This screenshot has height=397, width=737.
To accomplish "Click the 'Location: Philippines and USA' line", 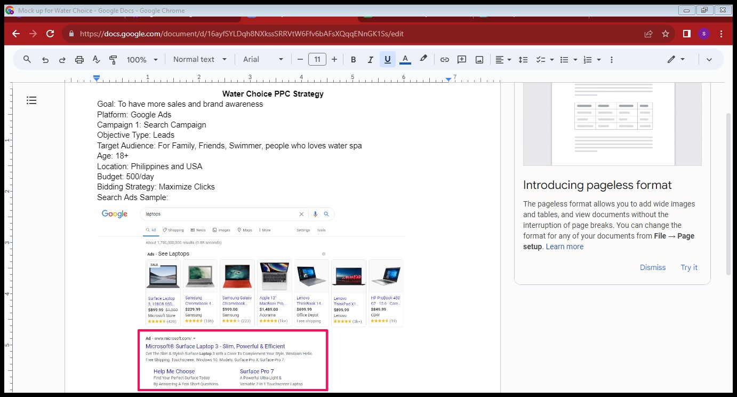I will click(x=150, y=166).
